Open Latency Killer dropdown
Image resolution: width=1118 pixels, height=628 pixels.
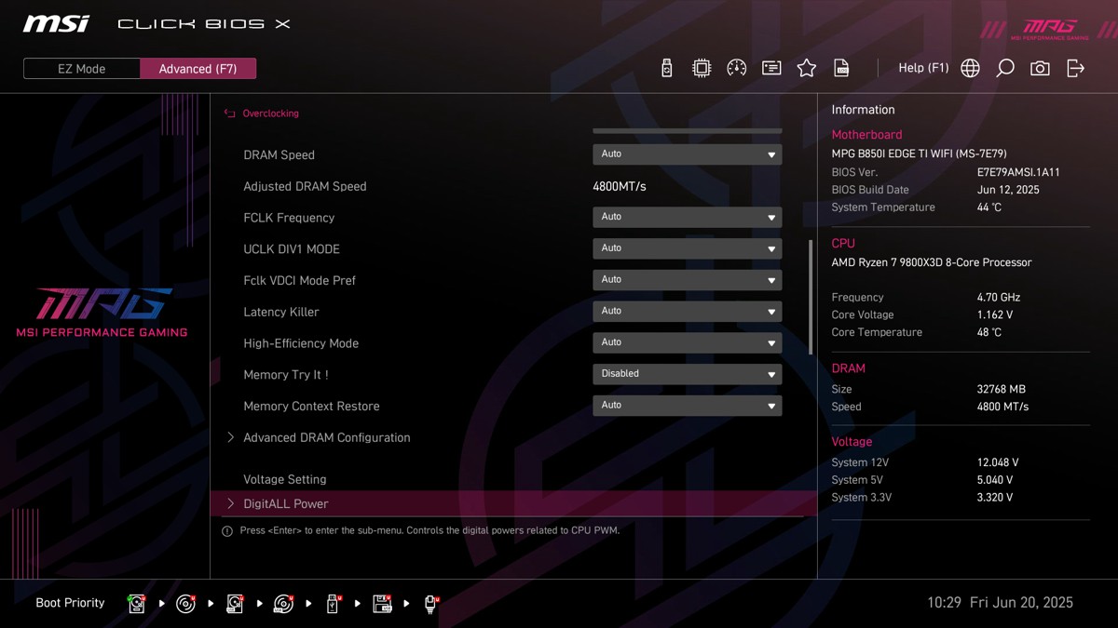688,312
